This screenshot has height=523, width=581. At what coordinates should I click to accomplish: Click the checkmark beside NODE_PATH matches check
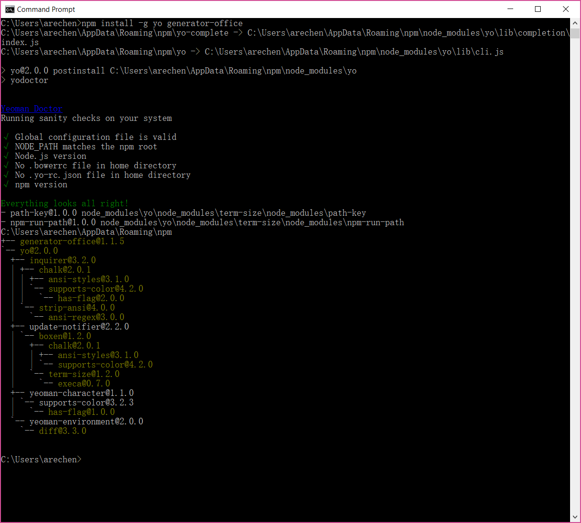coord(5,147)
